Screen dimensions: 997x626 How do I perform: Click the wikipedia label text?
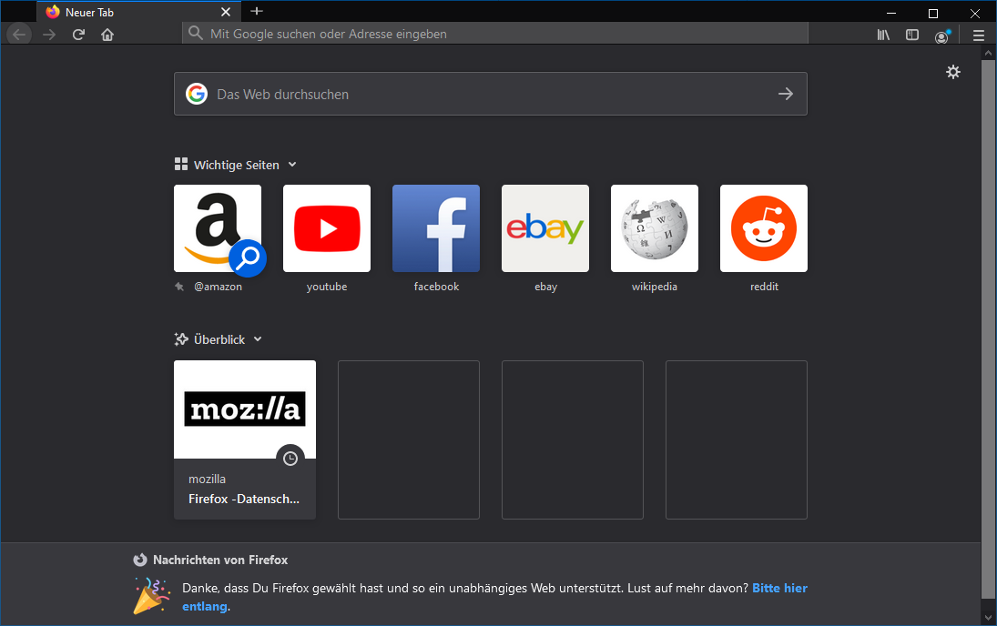coord(655,287)
